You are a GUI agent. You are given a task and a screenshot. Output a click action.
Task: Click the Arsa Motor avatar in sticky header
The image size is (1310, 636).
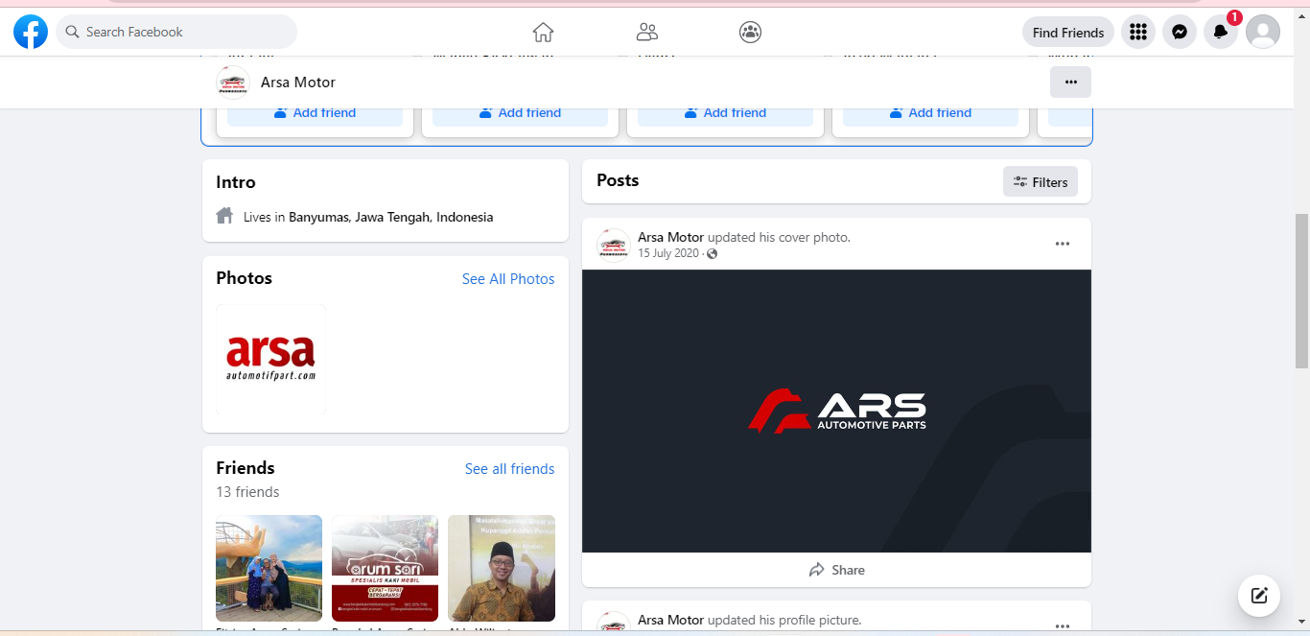tap(233, 82)
